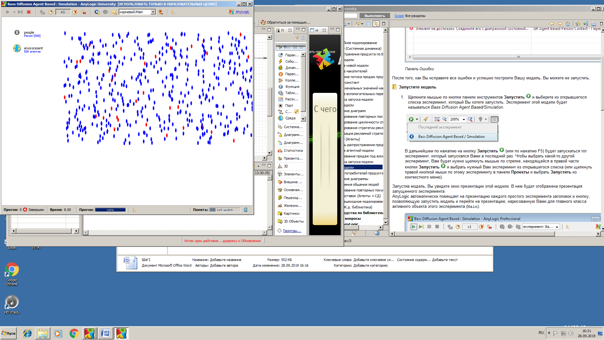Viewport: 604px width, 340px height.
Task: Expand the Пешеходная palette section
Action: point(290,198)
